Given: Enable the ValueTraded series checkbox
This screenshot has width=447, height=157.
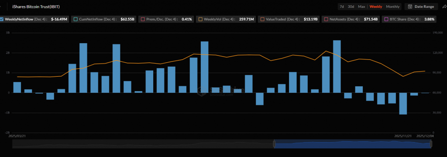Looking at the screenshot, I should (262, 19).
